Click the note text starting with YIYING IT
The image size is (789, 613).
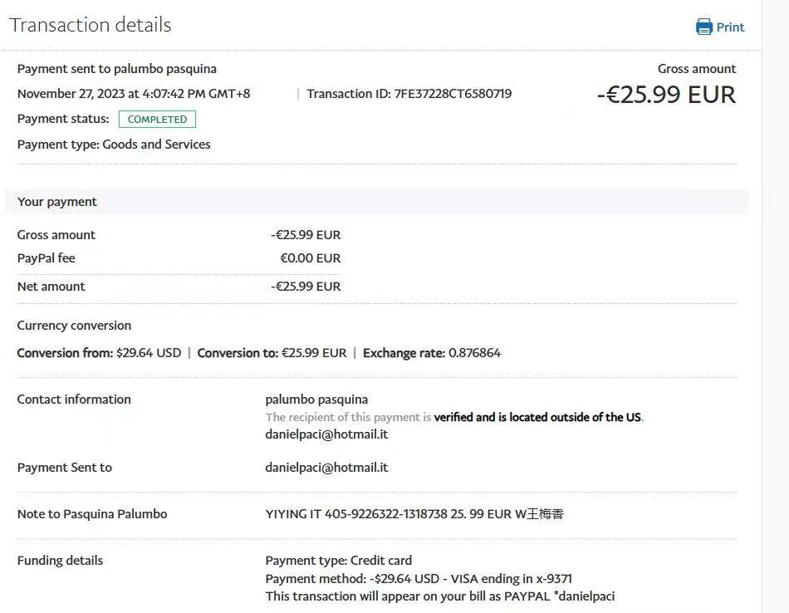click(x=414, y=514)
